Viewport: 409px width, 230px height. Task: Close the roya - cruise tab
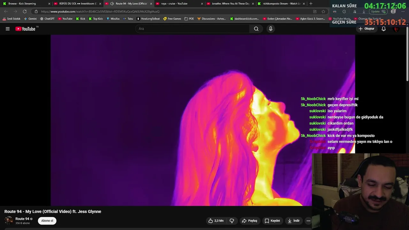click(x=202, y=4)
